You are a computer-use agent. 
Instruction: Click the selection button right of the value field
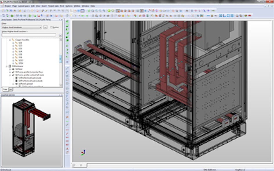click(60, 35)
